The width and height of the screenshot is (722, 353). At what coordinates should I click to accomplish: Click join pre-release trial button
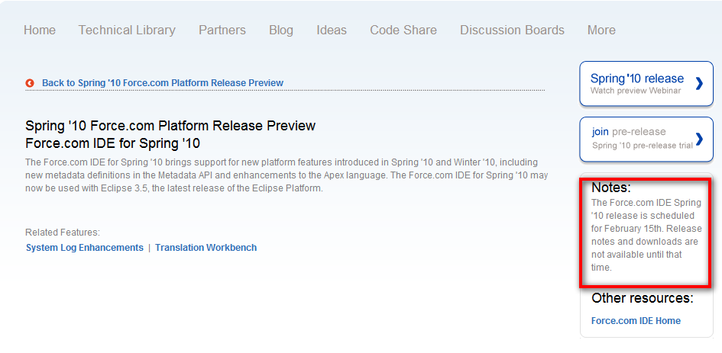[x=646, y=140]
